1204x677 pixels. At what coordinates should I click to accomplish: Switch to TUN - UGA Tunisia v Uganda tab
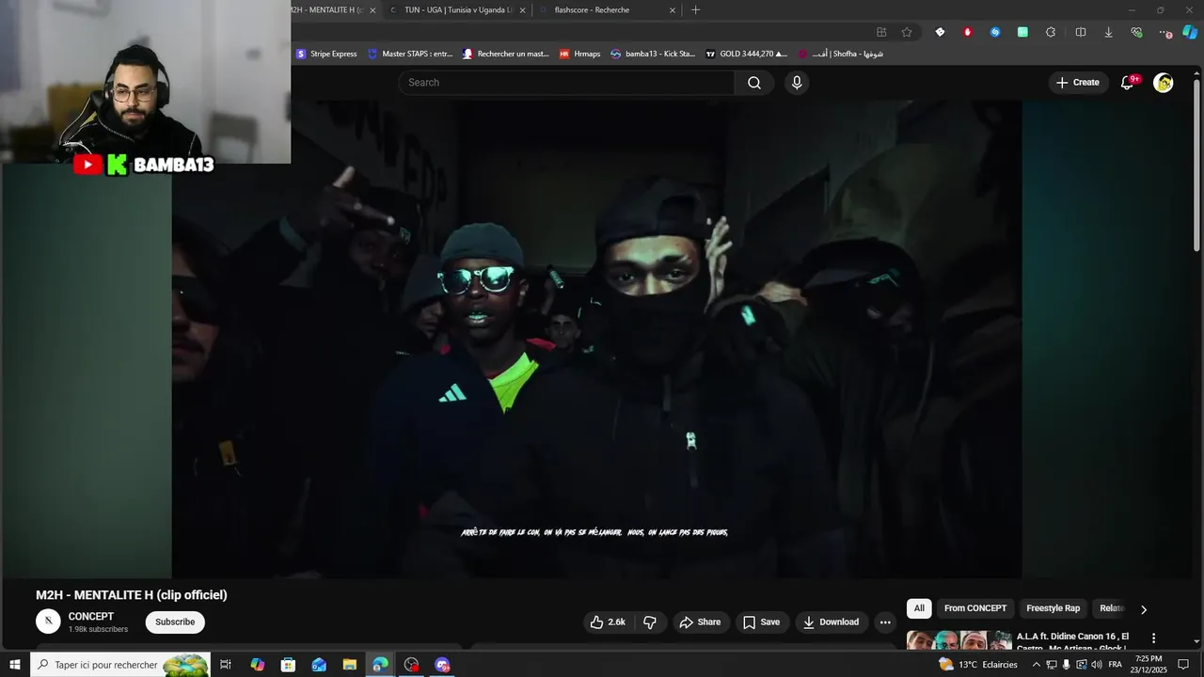[457, 10]
